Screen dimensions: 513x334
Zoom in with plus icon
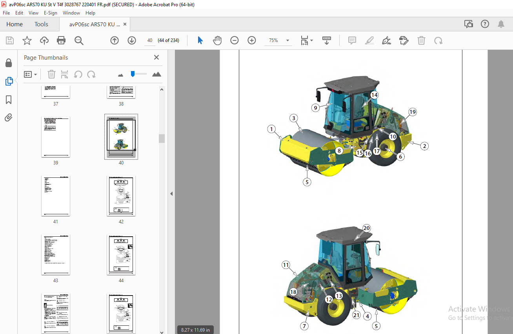click(252, 40)
